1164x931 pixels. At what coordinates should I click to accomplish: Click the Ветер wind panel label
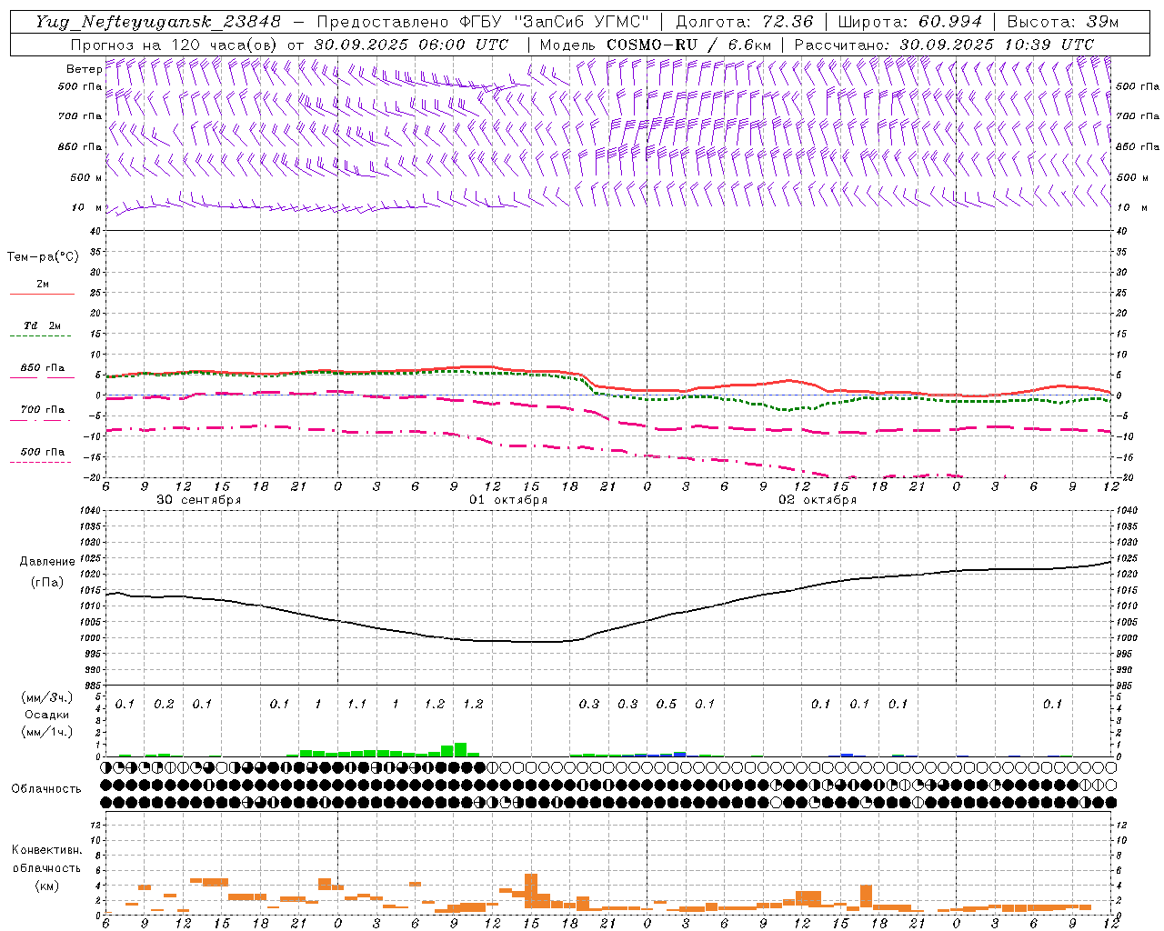84,69
